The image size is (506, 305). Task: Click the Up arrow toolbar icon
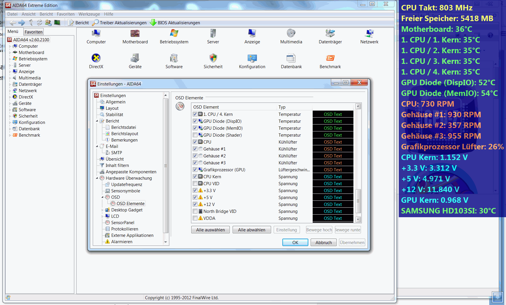click(x=31, y=23)
